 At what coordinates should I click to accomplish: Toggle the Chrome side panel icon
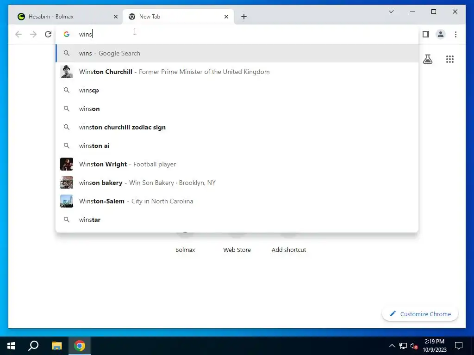[426, 34]
